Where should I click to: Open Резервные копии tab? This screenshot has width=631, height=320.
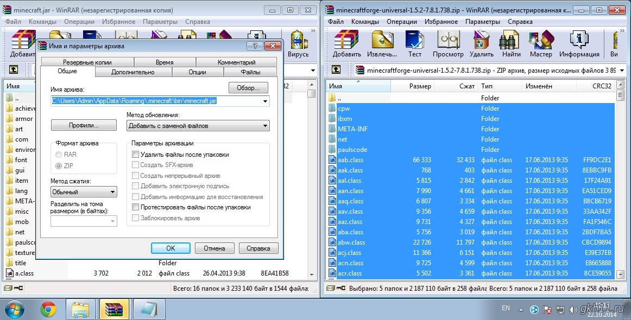click(87, 62)
